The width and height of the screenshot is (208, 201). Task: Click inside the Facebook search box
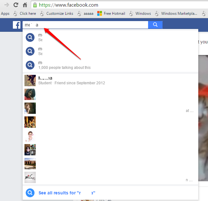click(85, 25)
